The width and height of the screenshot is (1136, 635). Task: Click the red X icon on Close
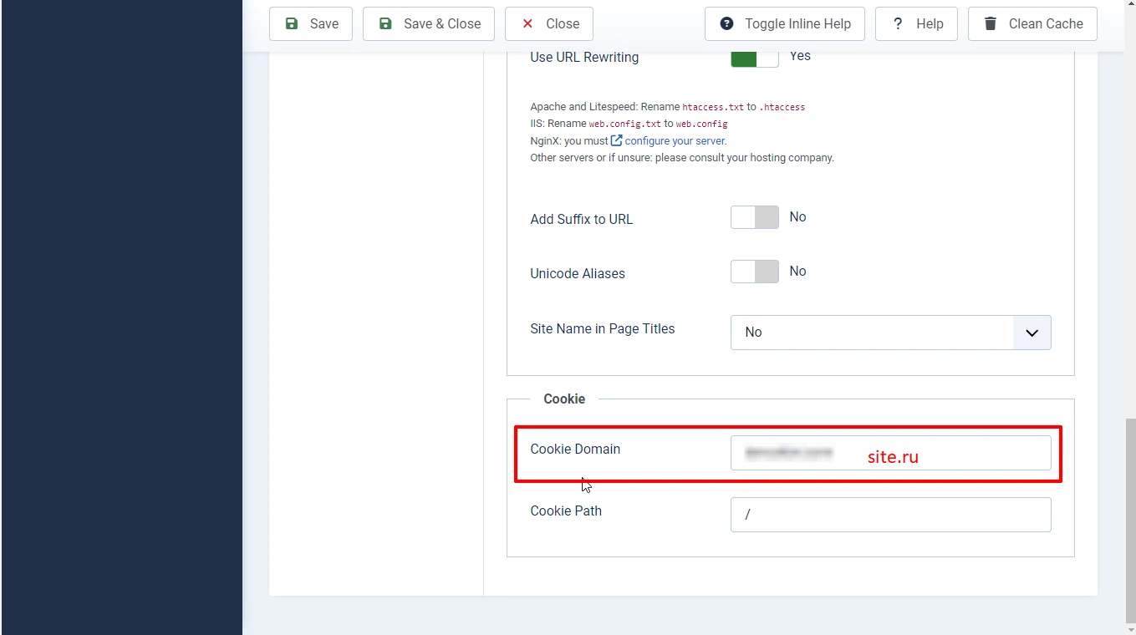click(527, 23)
